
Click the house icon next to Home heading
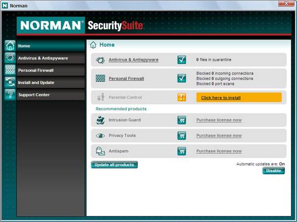click(93, 45)
